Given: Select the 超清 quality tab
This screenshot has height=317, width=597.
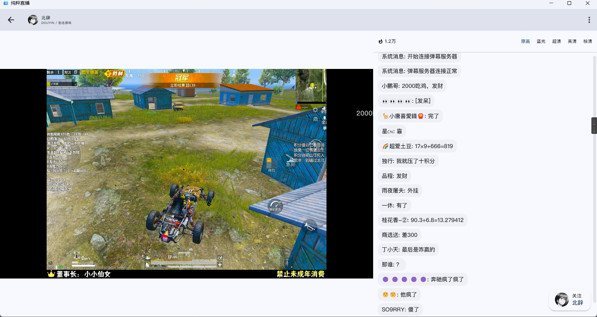Looking at the screenshot, I should pyautogui.click(x=557, y=41).
